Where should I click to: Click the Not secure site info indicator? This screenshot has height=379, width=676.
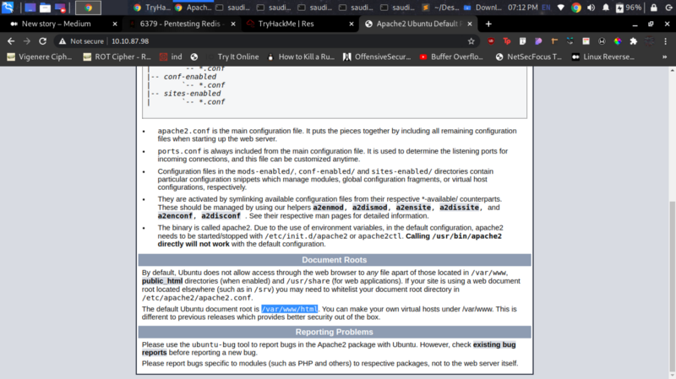81,41
